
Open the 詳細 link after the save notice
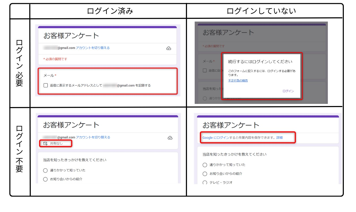[x=279, y=138]
